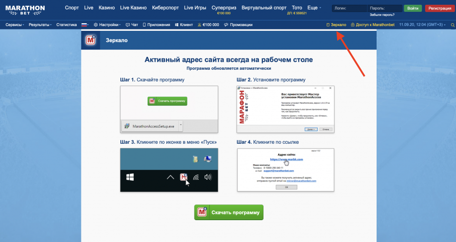Viewport: 456px width, 242px height.
Task: Open the Настройки gear dropdown
Action: tap(107, 25)
